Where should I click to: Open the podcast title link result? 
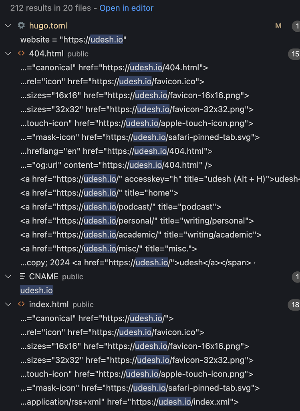(x=121, y=207)
